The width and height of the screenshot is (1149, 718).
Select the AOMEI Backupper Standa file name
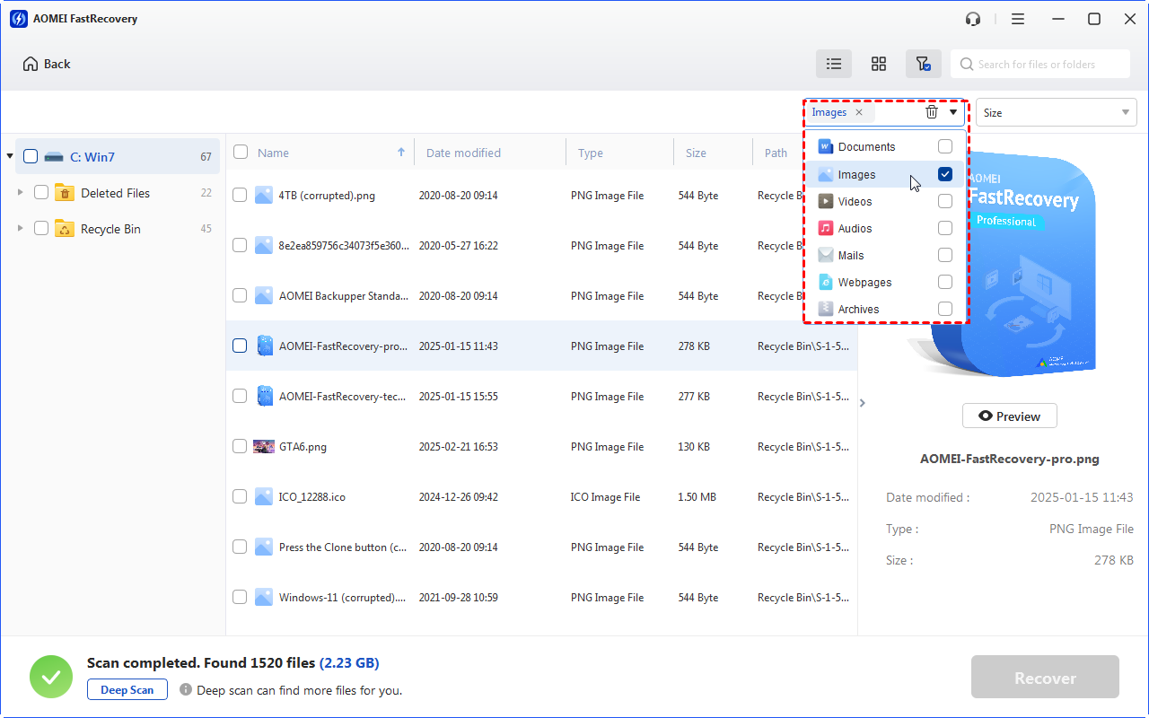(344, 295)
